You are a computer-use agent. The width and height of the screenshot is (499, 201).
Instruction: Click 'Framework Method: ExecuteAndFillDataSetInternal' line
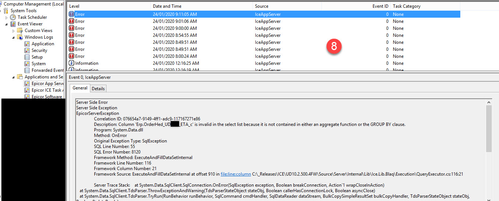(143, 158)
